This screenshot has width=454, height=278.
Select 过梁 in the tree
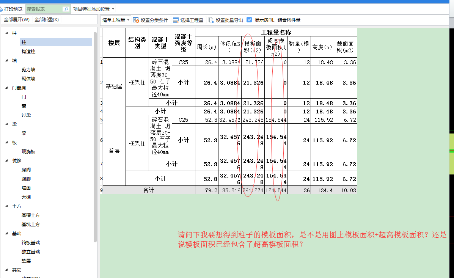[26, 115]
